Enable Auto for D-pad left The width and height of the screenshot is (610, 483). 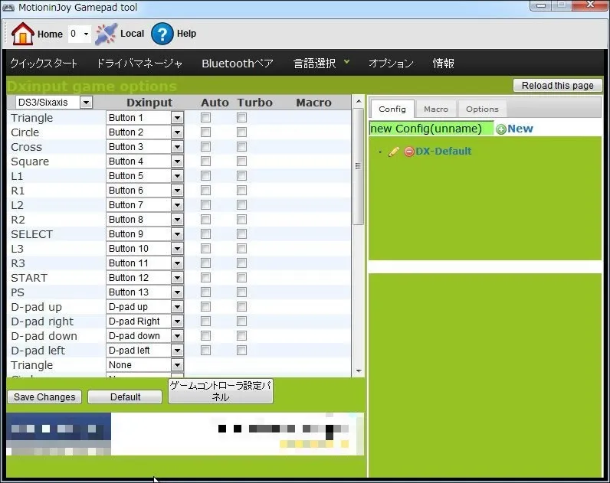tap(206, 351)
